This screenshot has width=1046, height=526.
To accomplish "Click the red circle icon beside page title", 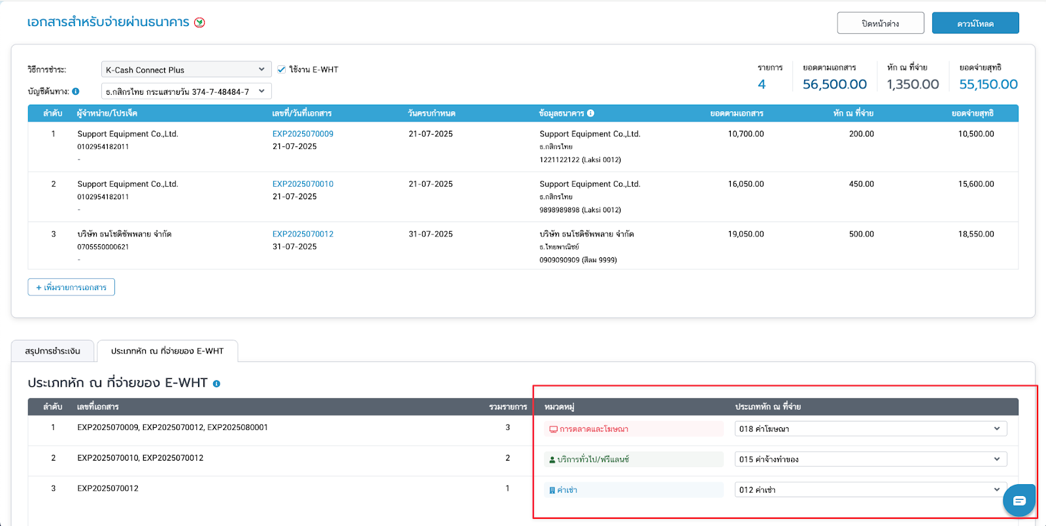I will (200, 22).
